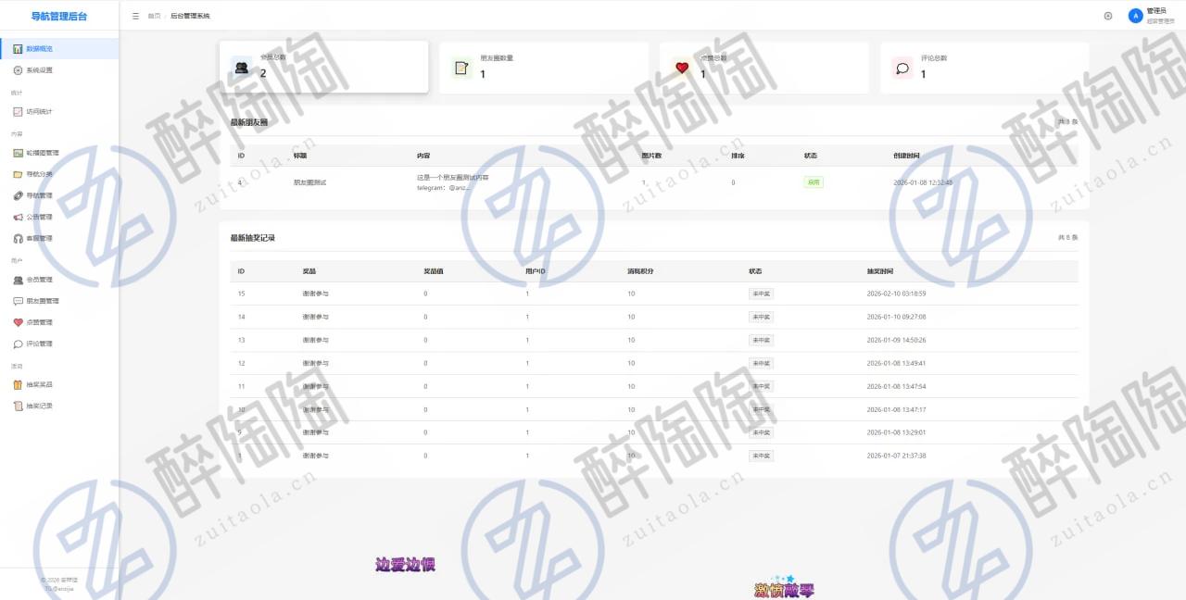
Task: Click the 点赞管理 heart item
Action: point(39,322)
